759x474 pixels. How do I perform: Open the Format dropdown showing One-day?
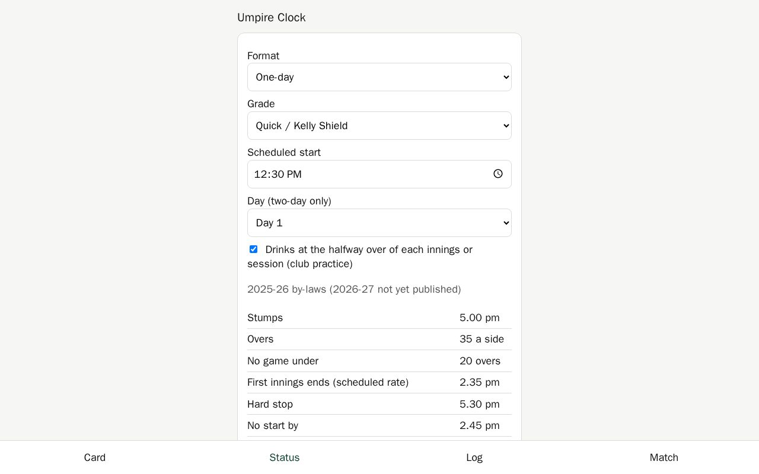point(379,77)
